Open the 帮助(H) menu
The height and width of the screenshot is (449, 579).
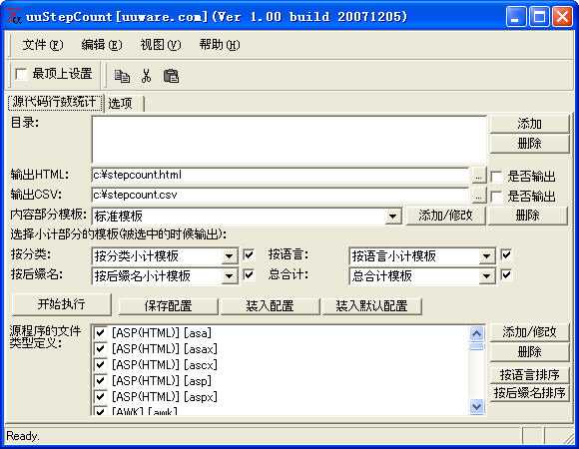click(x=220, y=45)
